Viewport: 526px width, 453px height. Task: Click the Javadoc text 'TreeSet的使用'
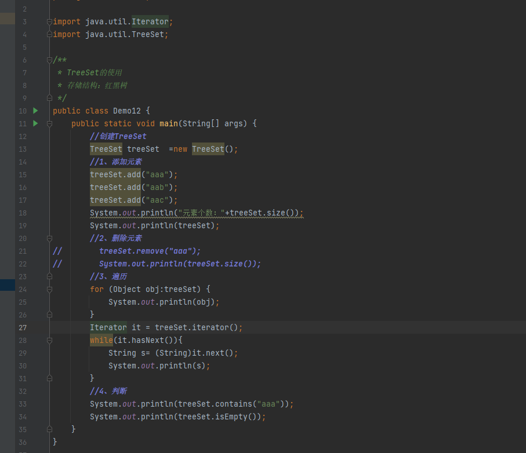tap(95, 73)
